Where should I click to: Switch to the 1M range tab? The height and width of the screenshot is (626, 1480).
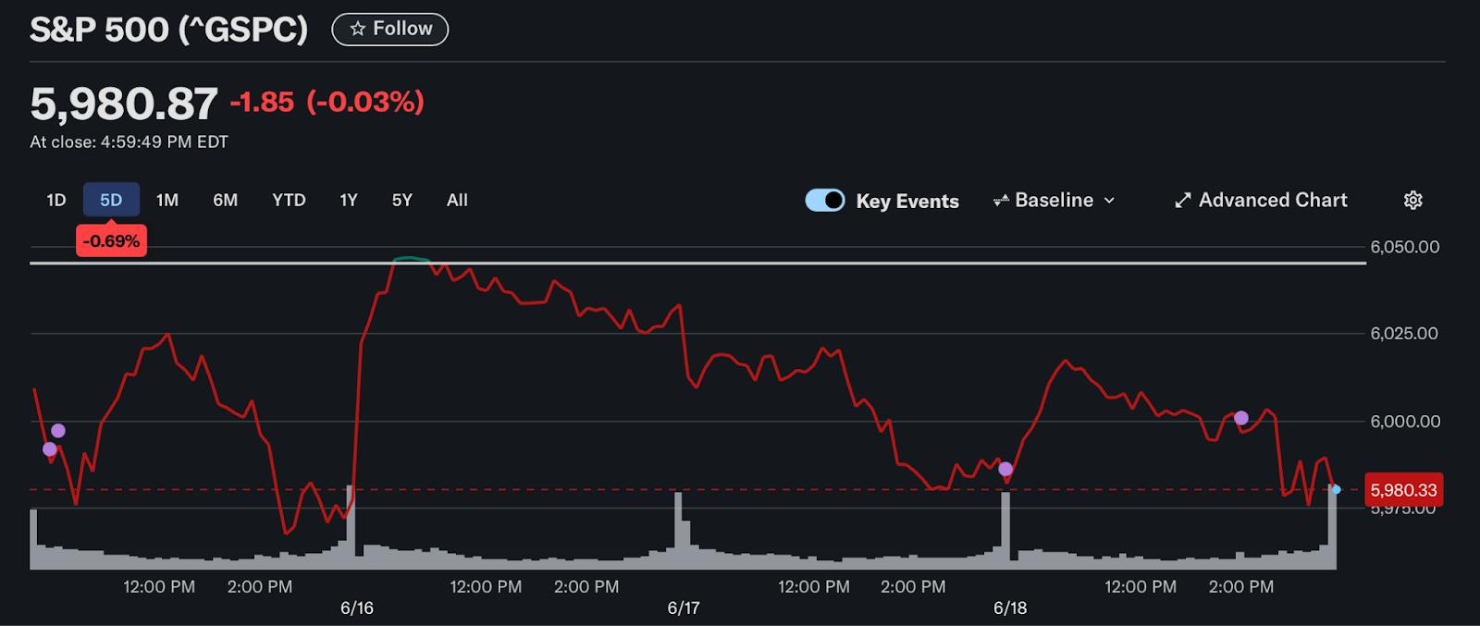[x=167, y=200]
